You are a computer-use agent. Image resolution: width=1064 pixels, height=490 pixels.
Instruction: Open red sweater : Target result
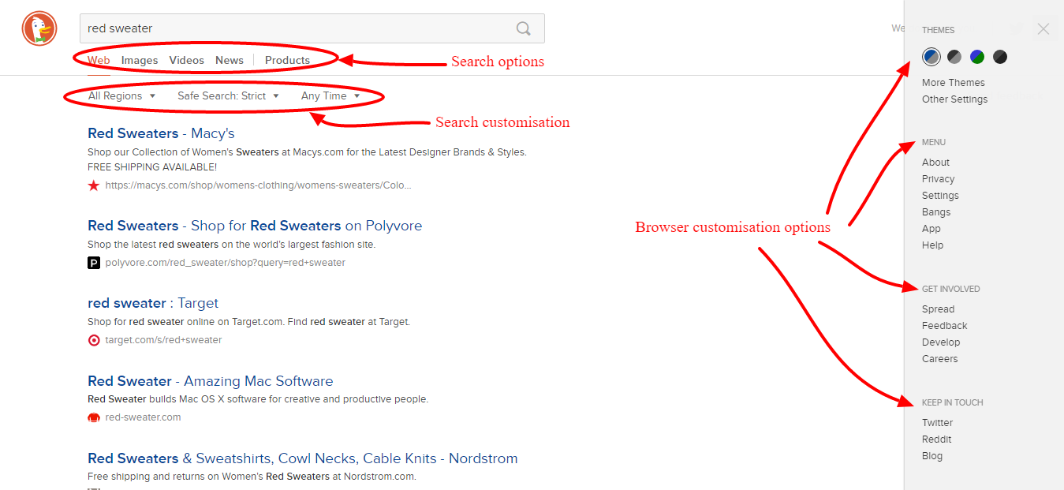[153, 303]
